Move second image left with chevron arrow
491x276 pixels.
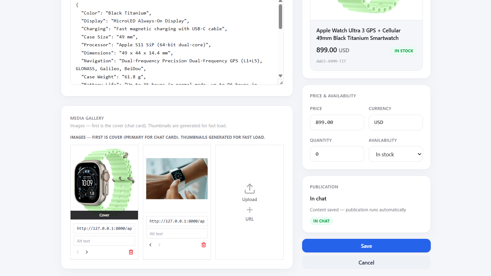point(150,245)
